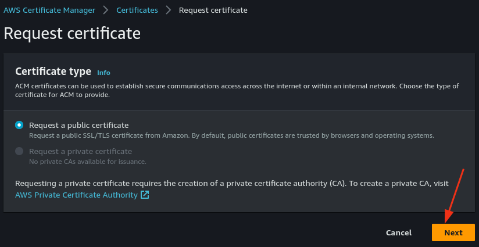Go to the Certificates breadcrumb link
The width and height of the screenshot is (479, 247).
click(x=137, y=10)
